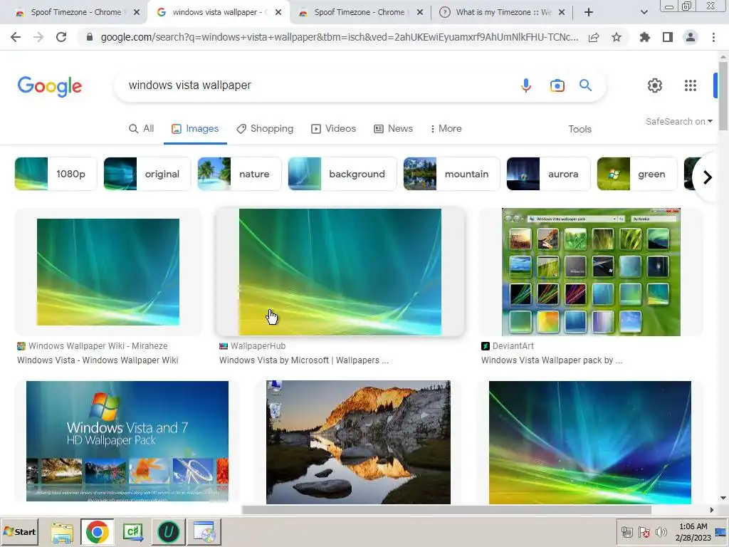Bookmark this page with star icon
This screenshot has width=729, height=547.
(617, 37)
